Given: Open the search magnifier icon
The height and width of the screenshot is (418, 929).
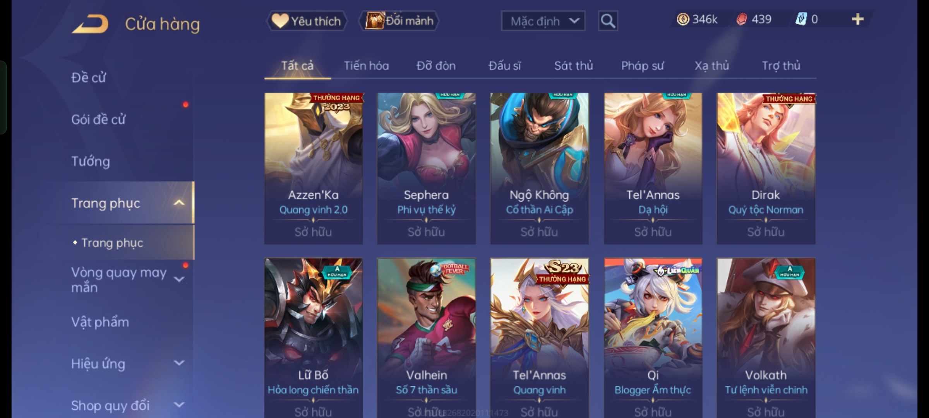Looking at the screenshot, I should click(x=608, y=21).
